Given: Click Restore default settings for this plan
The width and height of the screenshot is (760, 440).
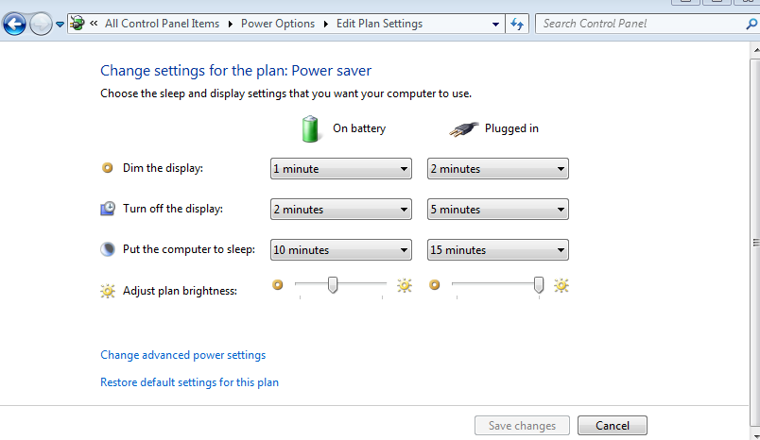Looking at the screenshot, I should [x=189, y=381].
